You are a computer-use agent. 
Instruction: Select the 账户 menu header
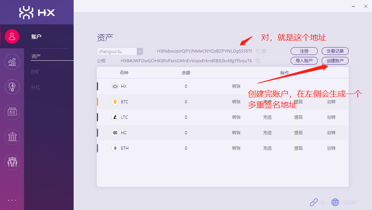pyautogui.click(x=36, y=37)
